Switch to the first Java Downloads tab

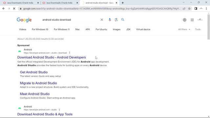(x=20, y=3)
